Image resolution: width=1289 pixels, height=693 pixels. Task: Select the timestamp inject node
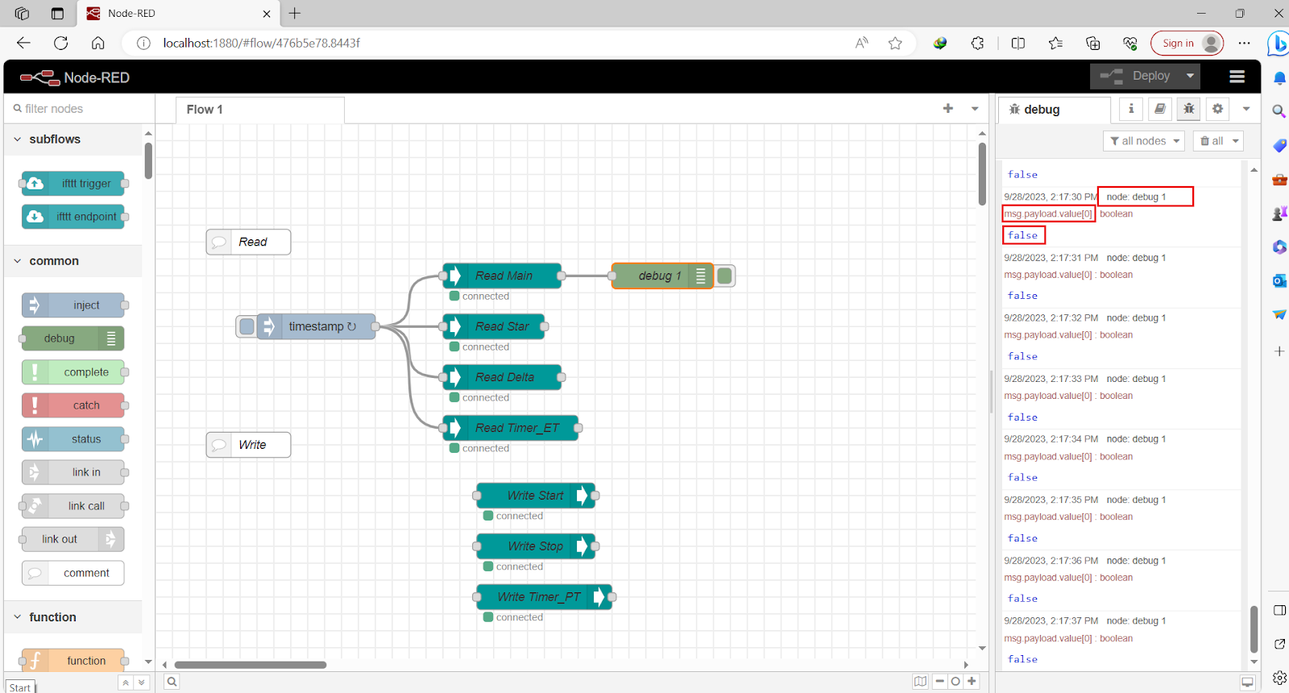(317, 326)
